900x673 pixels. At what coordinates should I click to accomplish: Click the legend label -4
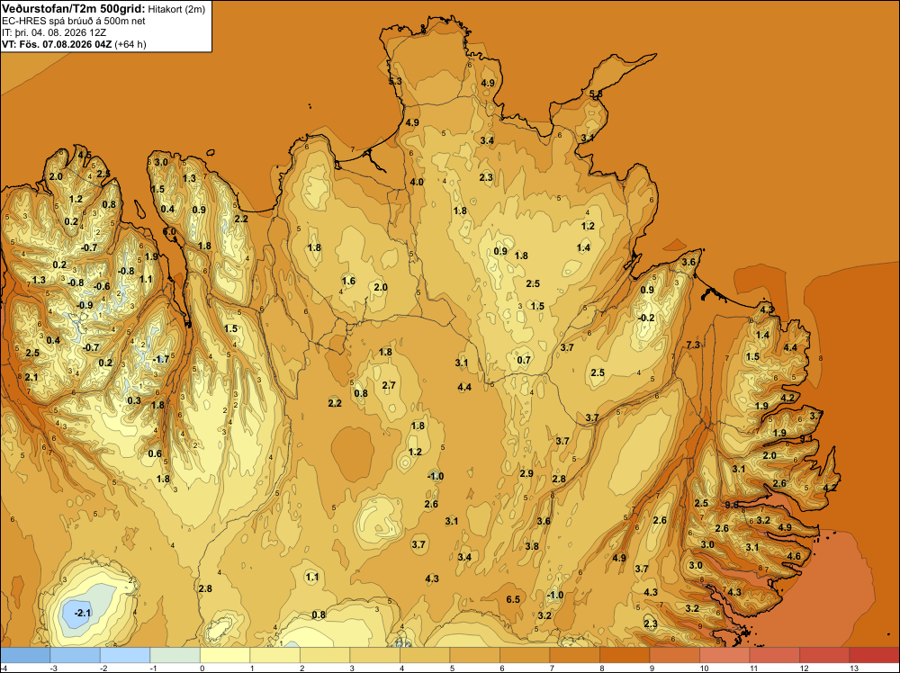tap(3, 668)
